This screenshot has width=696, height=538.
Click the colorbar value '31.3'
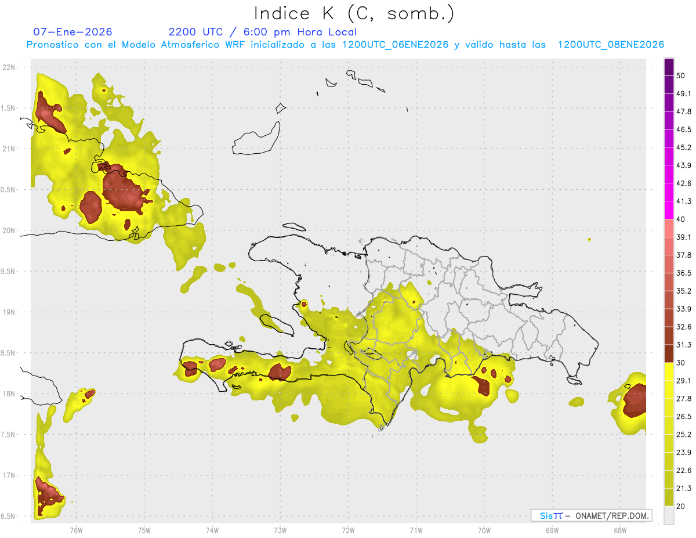684,345
